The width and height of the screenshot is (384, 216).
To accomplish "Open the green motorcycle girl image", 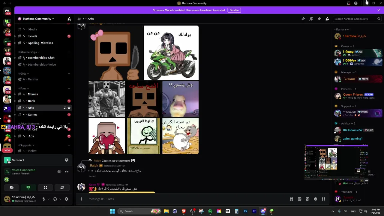I will [x=171, y=53].
